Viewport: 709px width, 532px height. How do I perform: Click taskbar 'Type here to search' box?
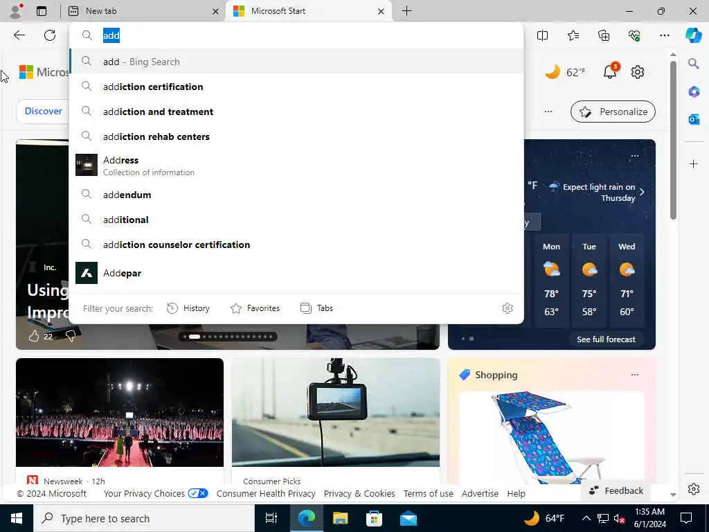144,518
